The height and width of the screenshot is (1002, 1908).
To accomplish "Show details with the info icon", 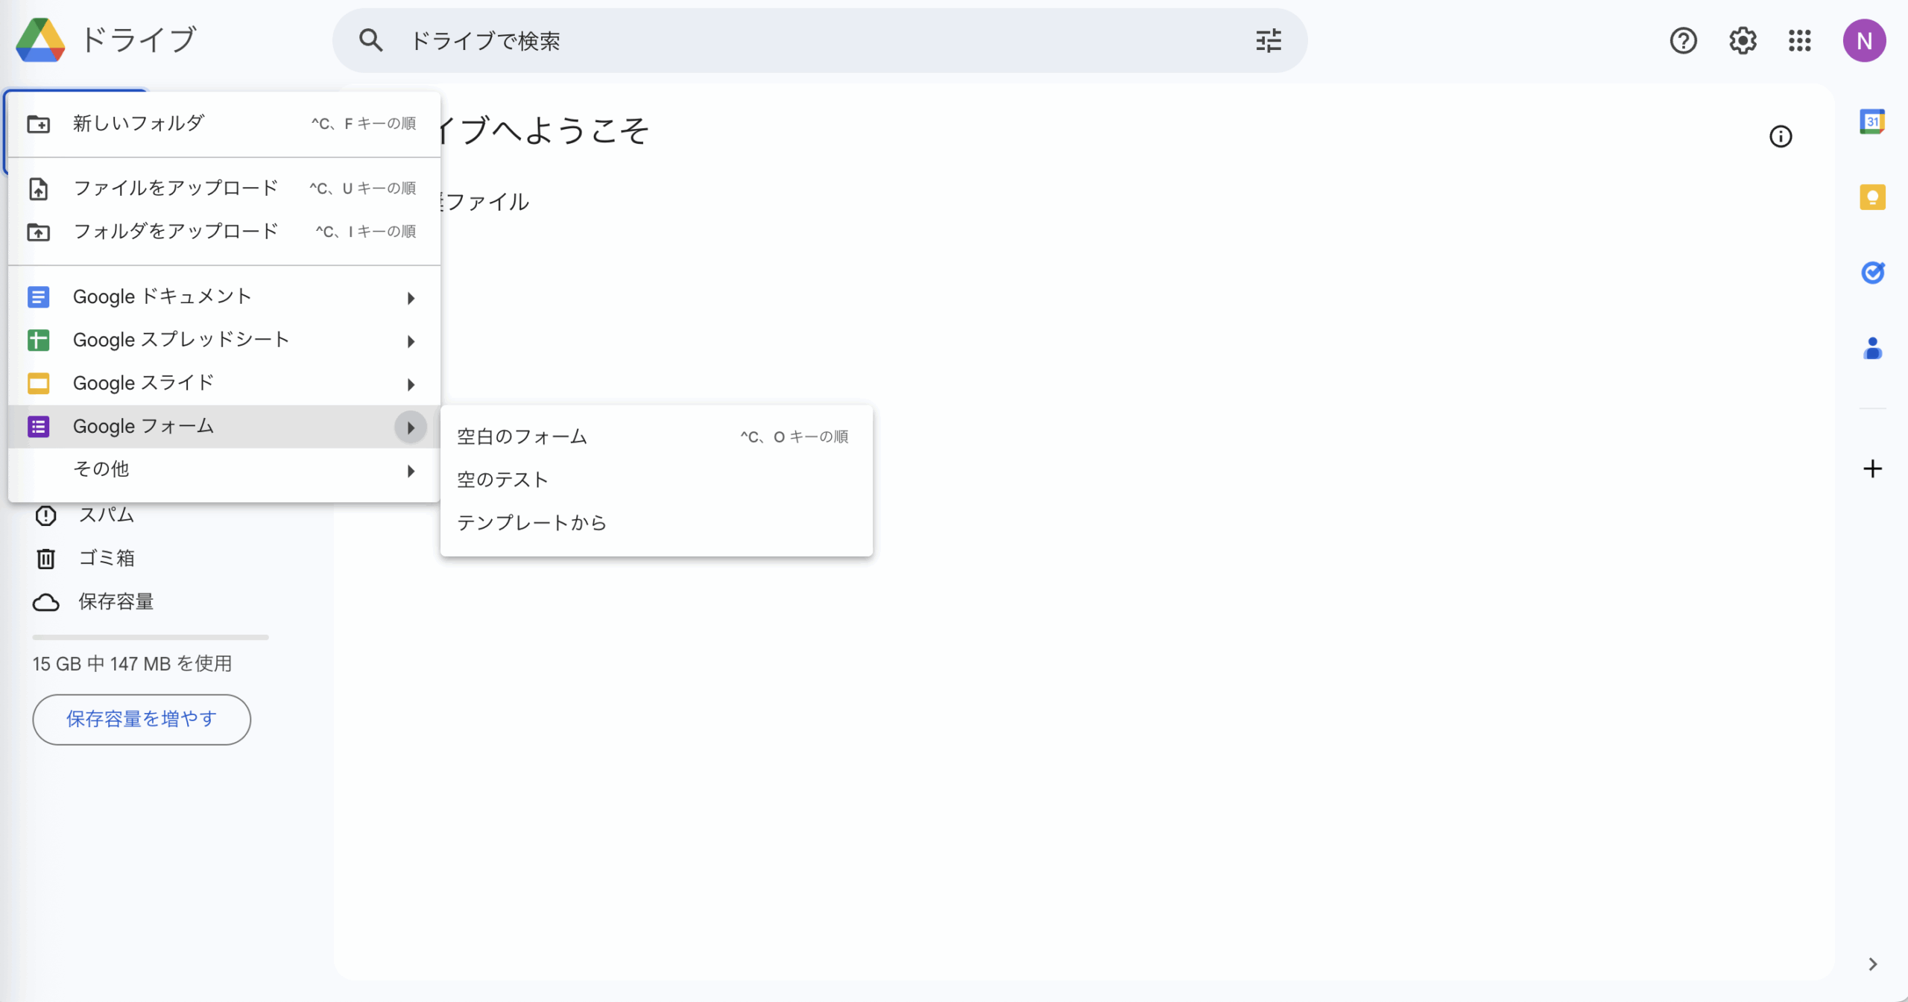I will pos(1781,136).
